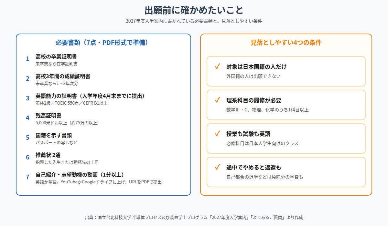Select the condition 途中でやめると返還も
This screenshot has width=388, height=226.
pos(254,168)
